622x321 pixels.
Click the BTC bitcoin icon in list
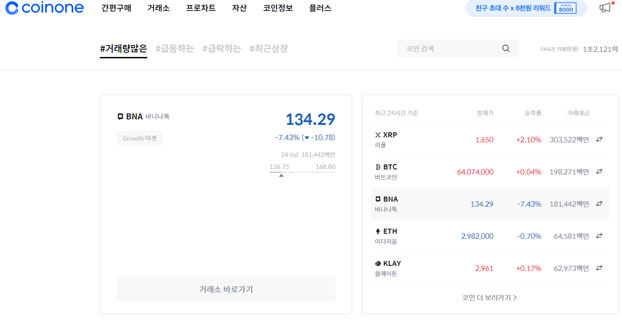click(378, 167)
